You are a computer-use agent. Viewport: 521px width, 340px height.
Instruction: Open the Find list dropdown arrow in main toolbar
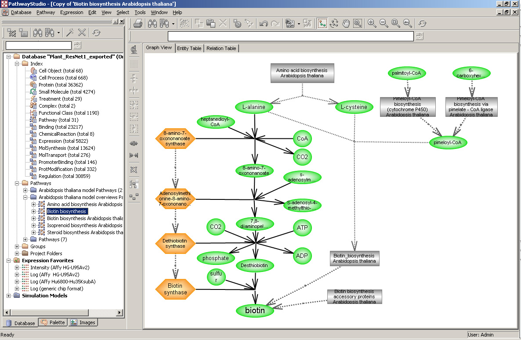173,24
